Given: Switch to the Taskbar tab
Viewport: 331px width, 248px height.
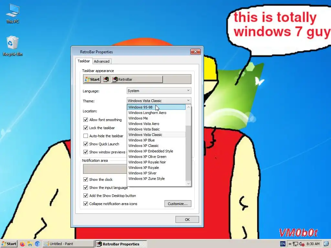Looking at the screenshot, I should [x=84, y=61].
